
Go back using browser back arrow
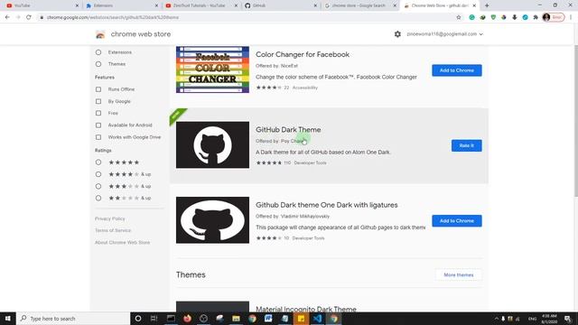click(x=7, y=17)
